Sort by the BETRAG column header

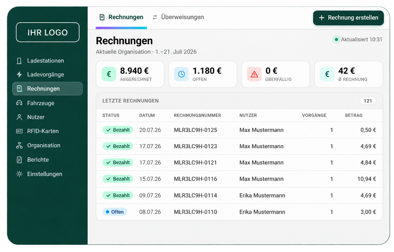[354, 115]
